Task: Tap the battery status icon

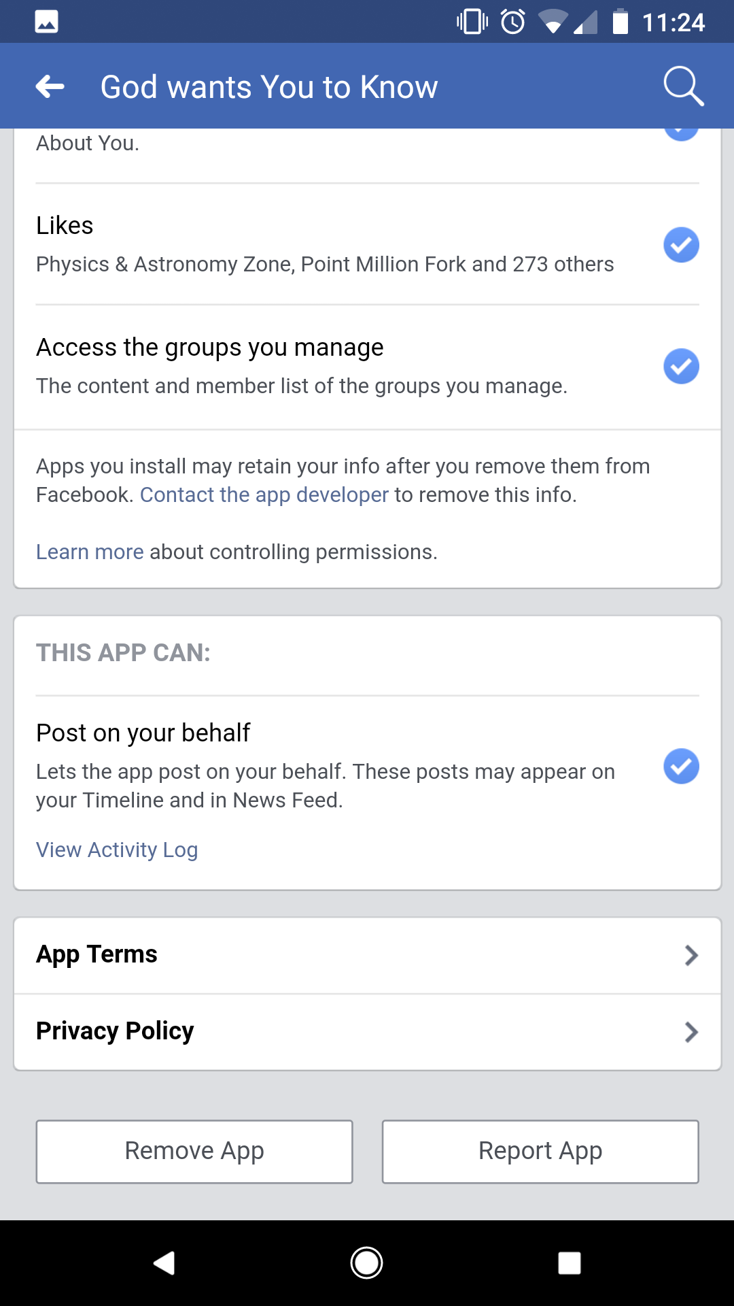Action: coord(620,22)
